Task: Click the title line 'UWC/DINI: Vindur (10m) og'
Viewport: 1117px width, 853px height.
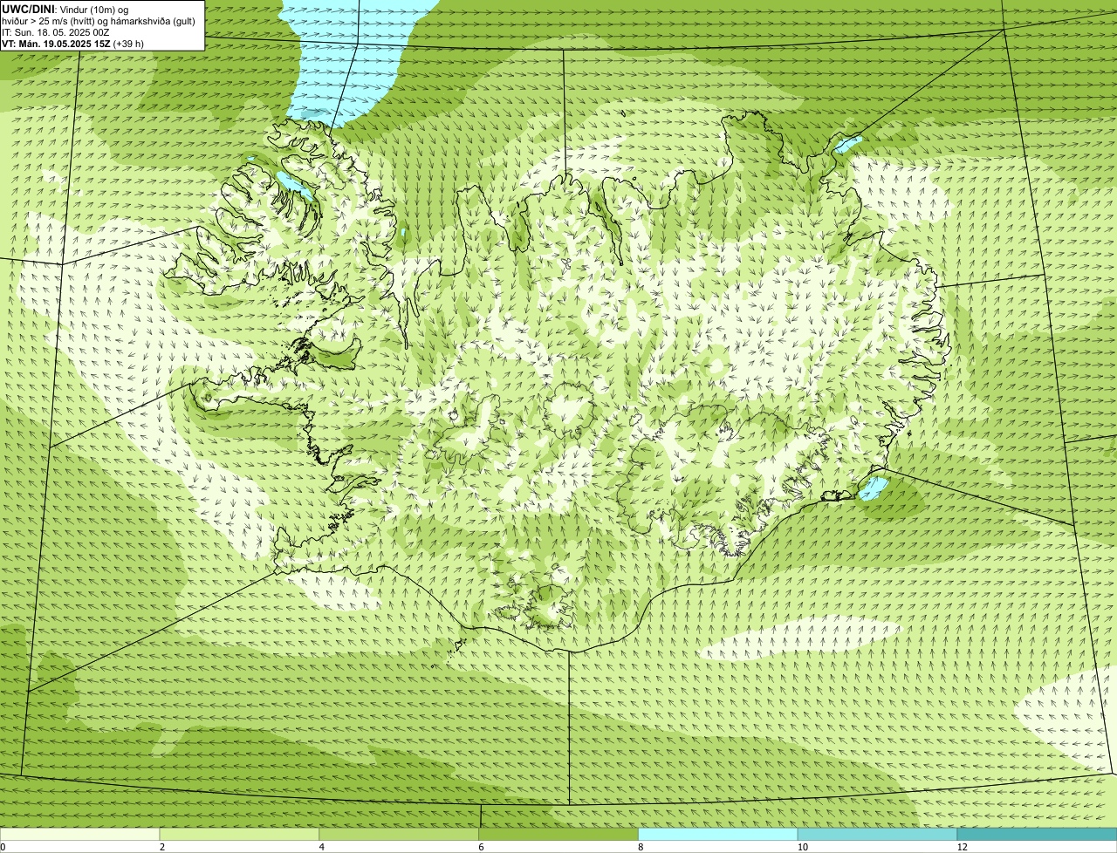Action: point(65,9)
